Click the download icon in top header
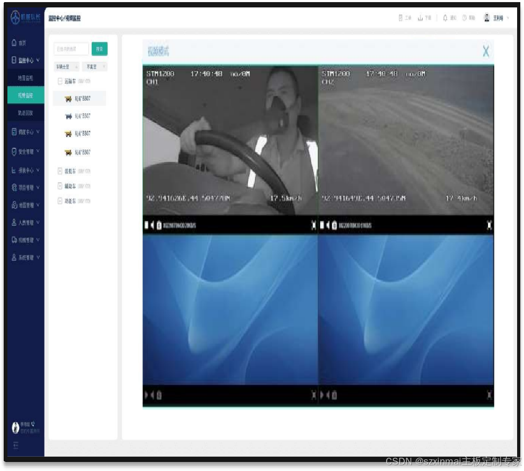This screenshot has height=471, width=524. point(420,18)
